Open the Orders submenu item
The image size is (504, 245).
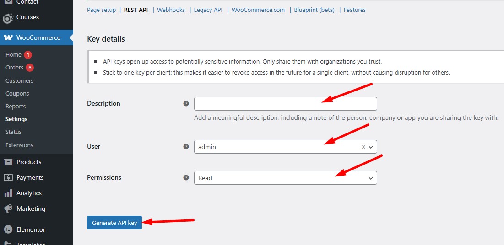[14, 68]
